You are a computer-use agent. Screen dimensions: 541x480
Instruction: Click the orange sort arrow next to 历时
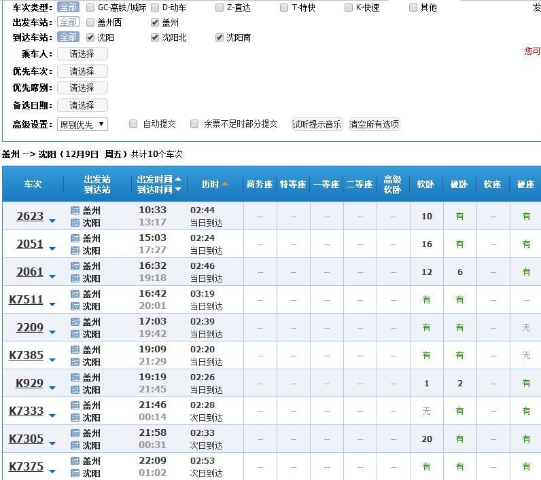click(x=225, y=184)
